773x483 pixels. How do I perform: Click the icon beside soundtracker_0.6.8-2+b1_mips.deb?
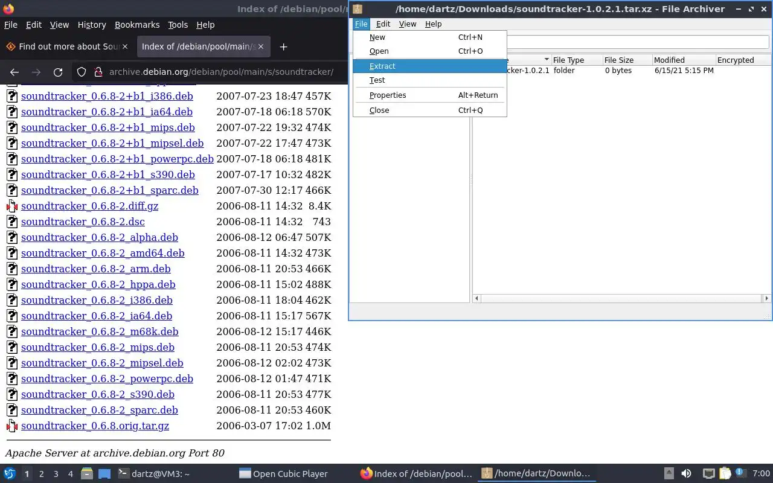(12, 127)
